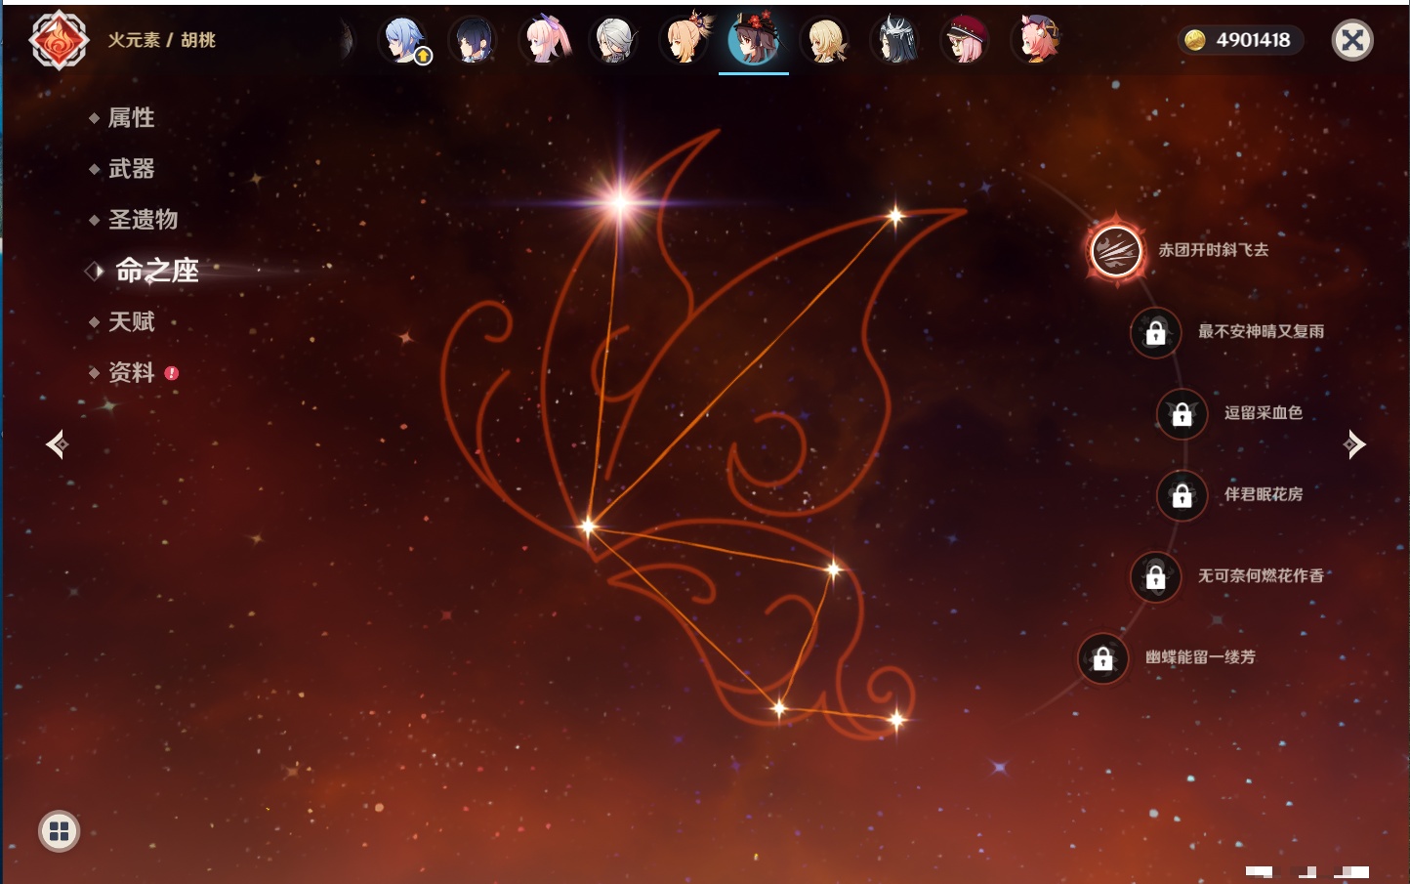This screenshot has width=1410, height=884.
Task: Click the 赤团开时斜飞去 label
Action: tap(1214, 250)
